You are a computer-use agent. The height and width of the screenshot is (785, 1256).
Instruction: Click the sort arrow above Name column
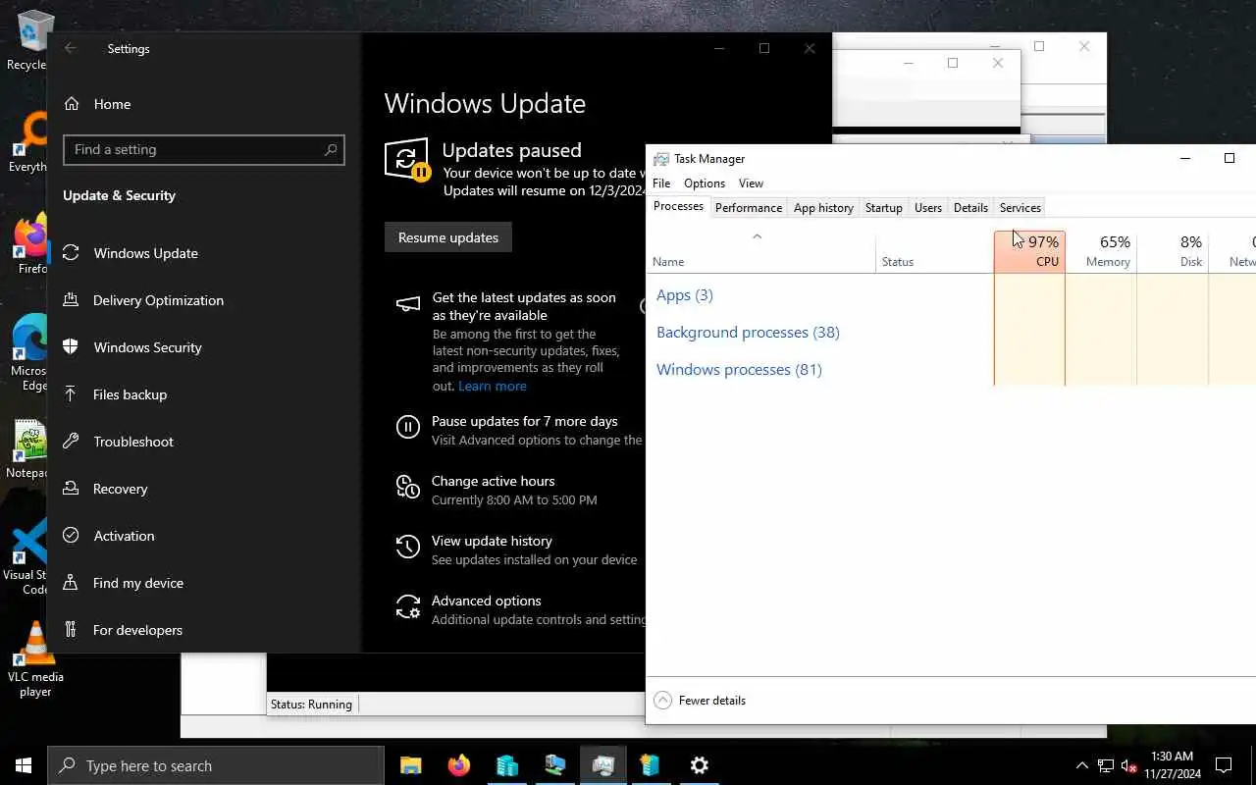757,236
